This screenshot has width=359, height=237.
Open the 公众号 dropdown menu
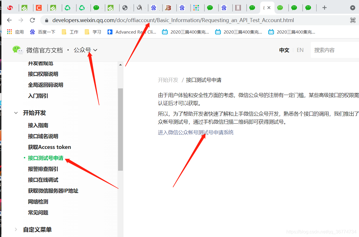(x=86, y=50)
